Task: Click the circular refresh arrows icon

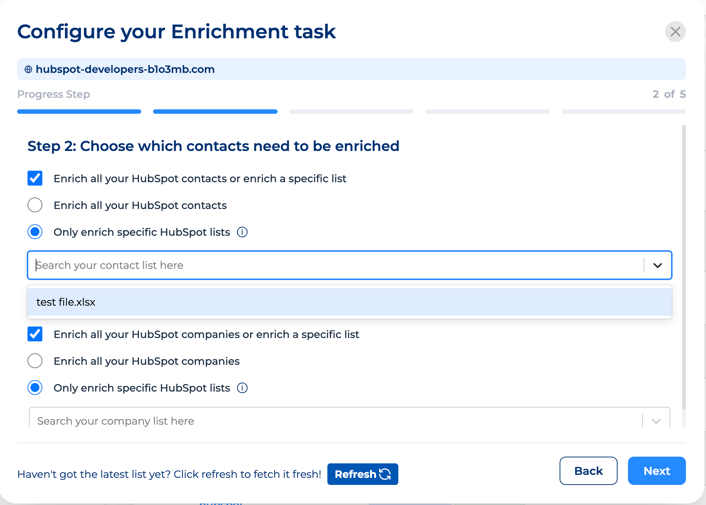Action: pyautogui.click(x=385, y=474)
